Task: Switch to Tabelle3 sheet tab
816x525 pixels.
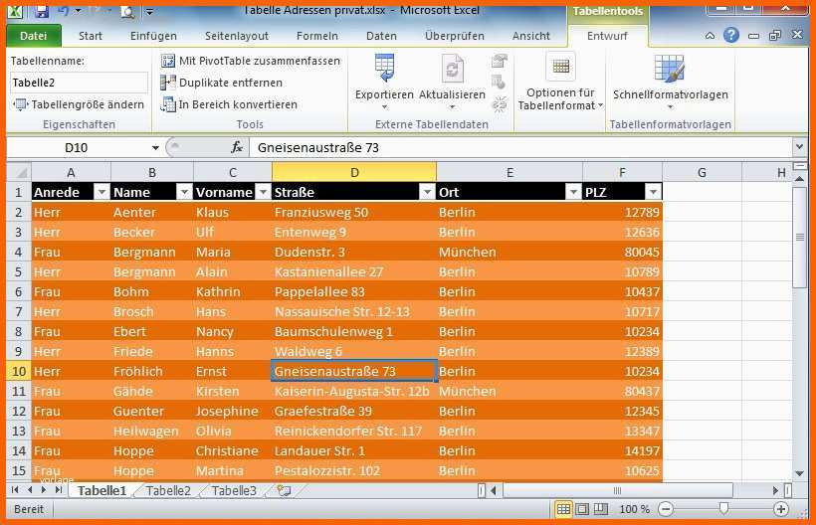Action: coord(234,490)
